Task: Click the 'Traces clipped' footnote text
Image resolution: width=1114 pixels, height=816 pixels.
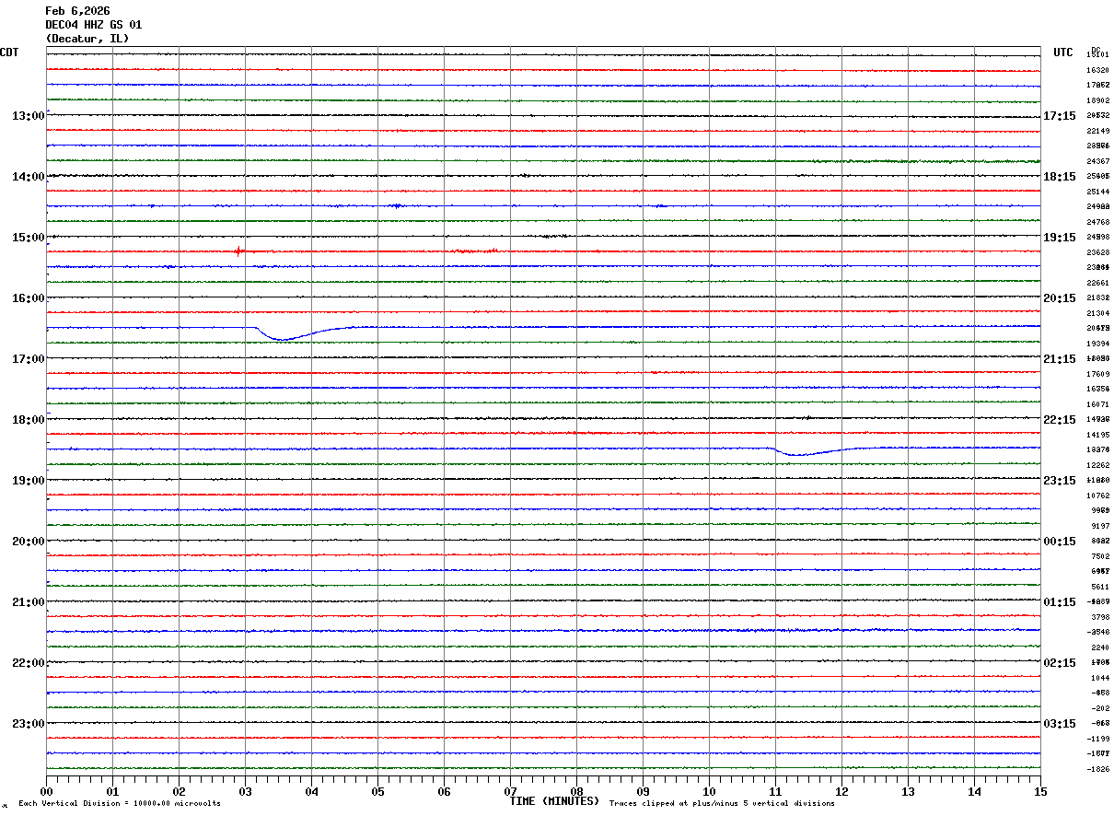Action: 722,804
